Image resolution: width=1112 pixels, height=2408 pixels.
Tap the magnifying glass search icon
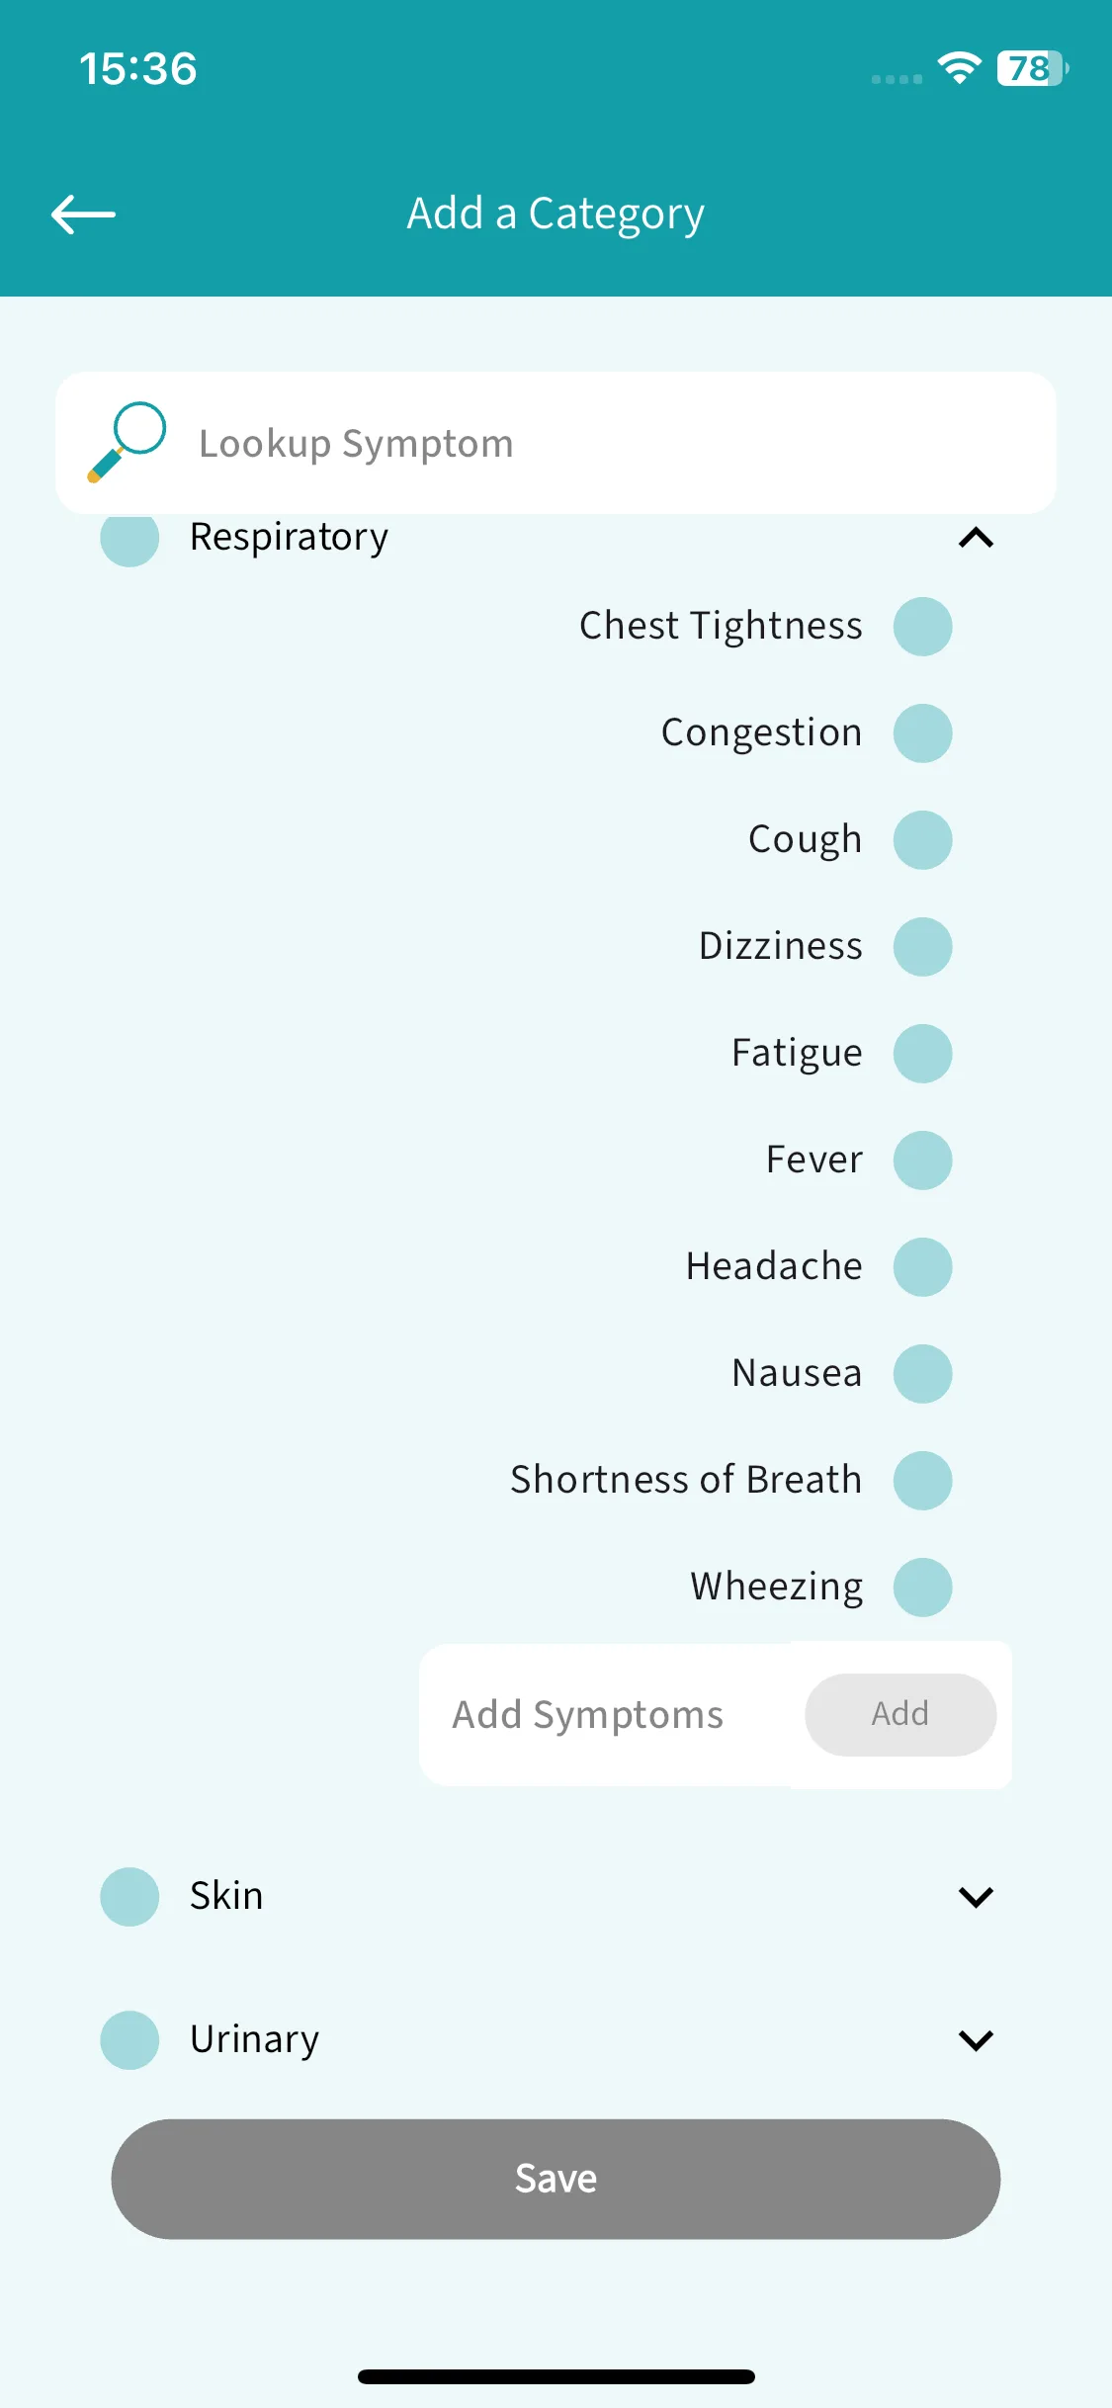coord(127,442)
